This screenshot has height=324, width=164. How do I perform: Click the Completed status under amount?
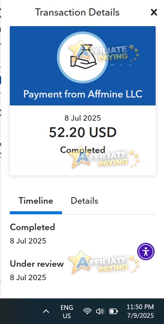click(x=83, y=150)
